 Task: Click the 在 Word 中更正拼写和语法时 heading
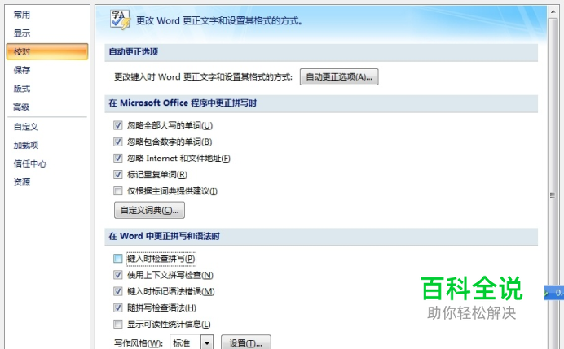tap(164, 236)
